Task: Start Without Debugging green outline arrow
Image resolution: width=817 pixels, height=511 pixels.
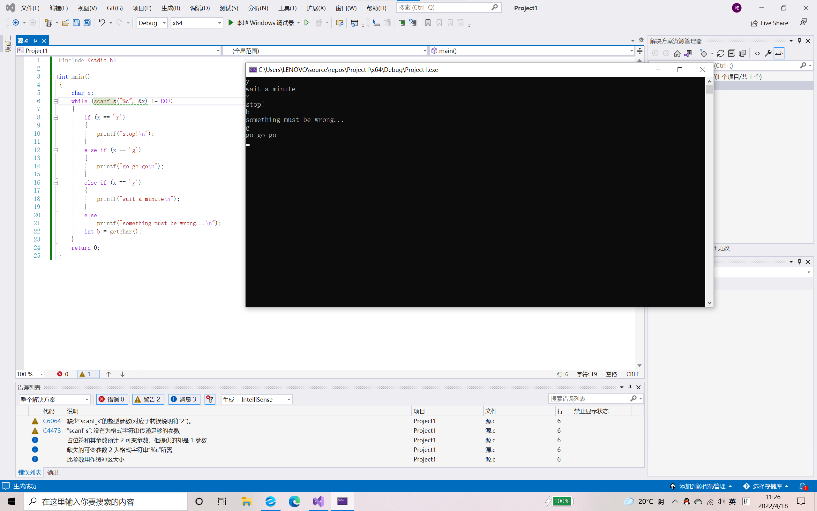Action: click(x=307, y=23)
